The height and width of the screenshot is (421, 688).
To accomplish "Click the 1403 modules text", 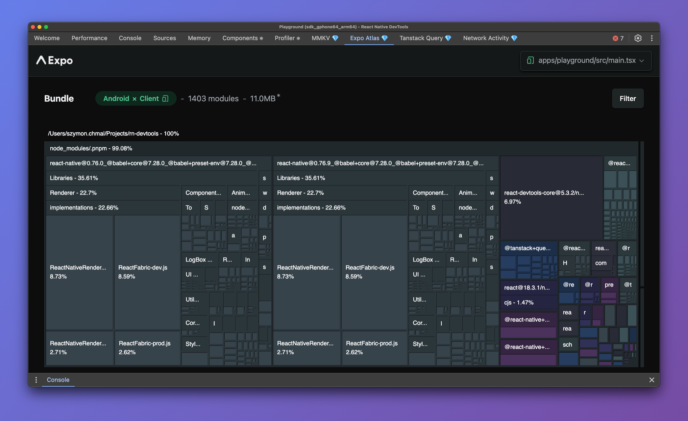I will (213, 99).
